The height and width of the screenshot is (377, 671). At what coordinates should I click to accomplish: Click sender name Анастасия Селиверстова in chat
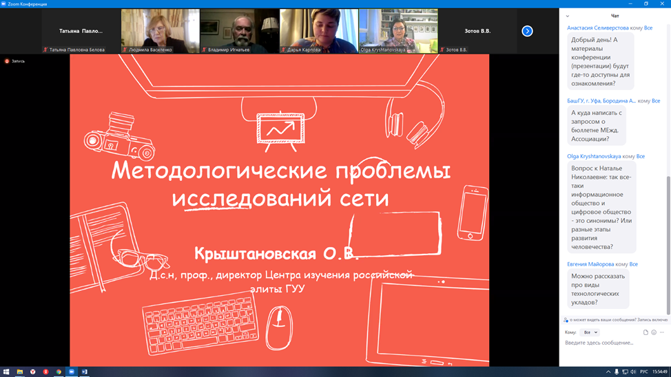[x=597, y=28]
